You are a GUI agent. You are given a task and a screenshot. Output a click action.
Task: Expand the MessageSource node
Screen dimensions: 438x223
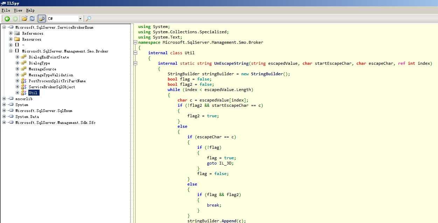17,69
